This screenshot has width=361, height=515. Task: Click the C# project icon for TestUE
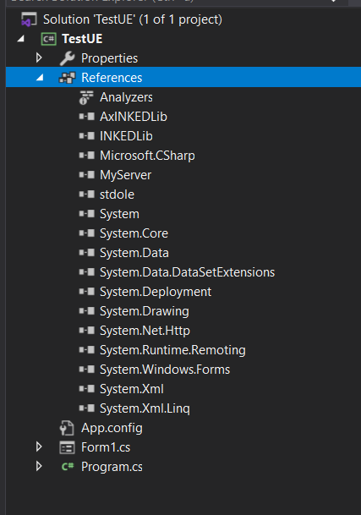(x=48, y=39)
